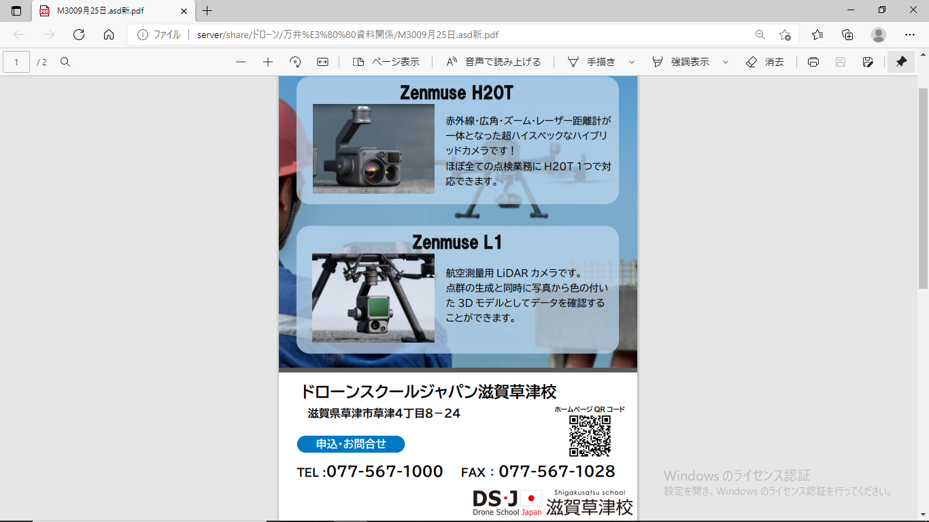This screenshot has width=929, height=522.
Task: Select the 手描き draw tool
Action: coord(591,62)
